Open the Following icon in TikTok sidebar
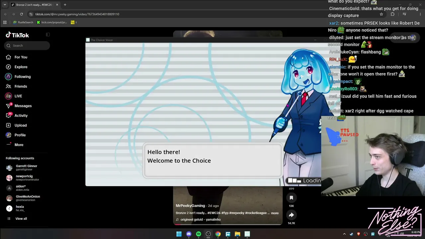Image resolution: width=425 pixels, height=239 pixels. pos(8,77)
